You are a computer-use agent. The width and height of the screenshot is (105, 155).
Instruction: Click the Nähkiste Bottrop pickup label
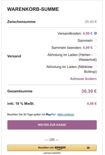[x=71, y=69]
